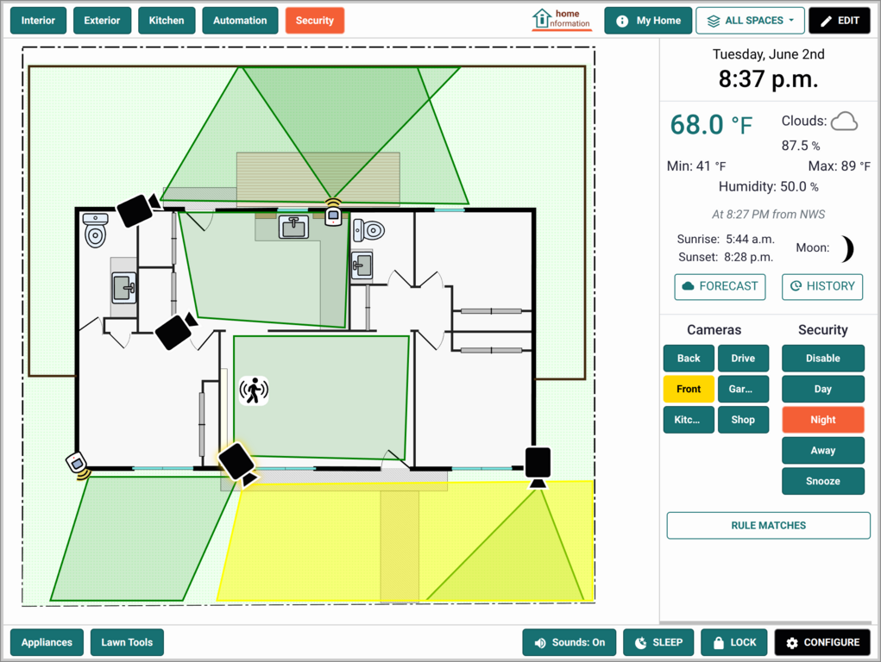Viewport: 881px width, 662px height.
Task: Select the sink icon in left bathroom
Action: (124, 288)
